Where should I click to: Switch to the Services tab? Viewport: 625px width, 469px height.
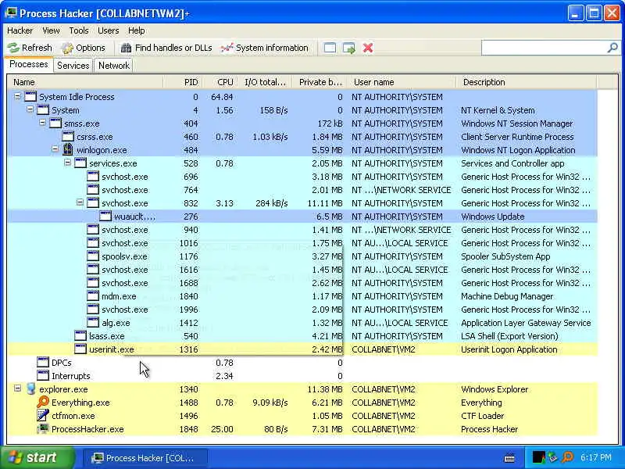point(73,66)
